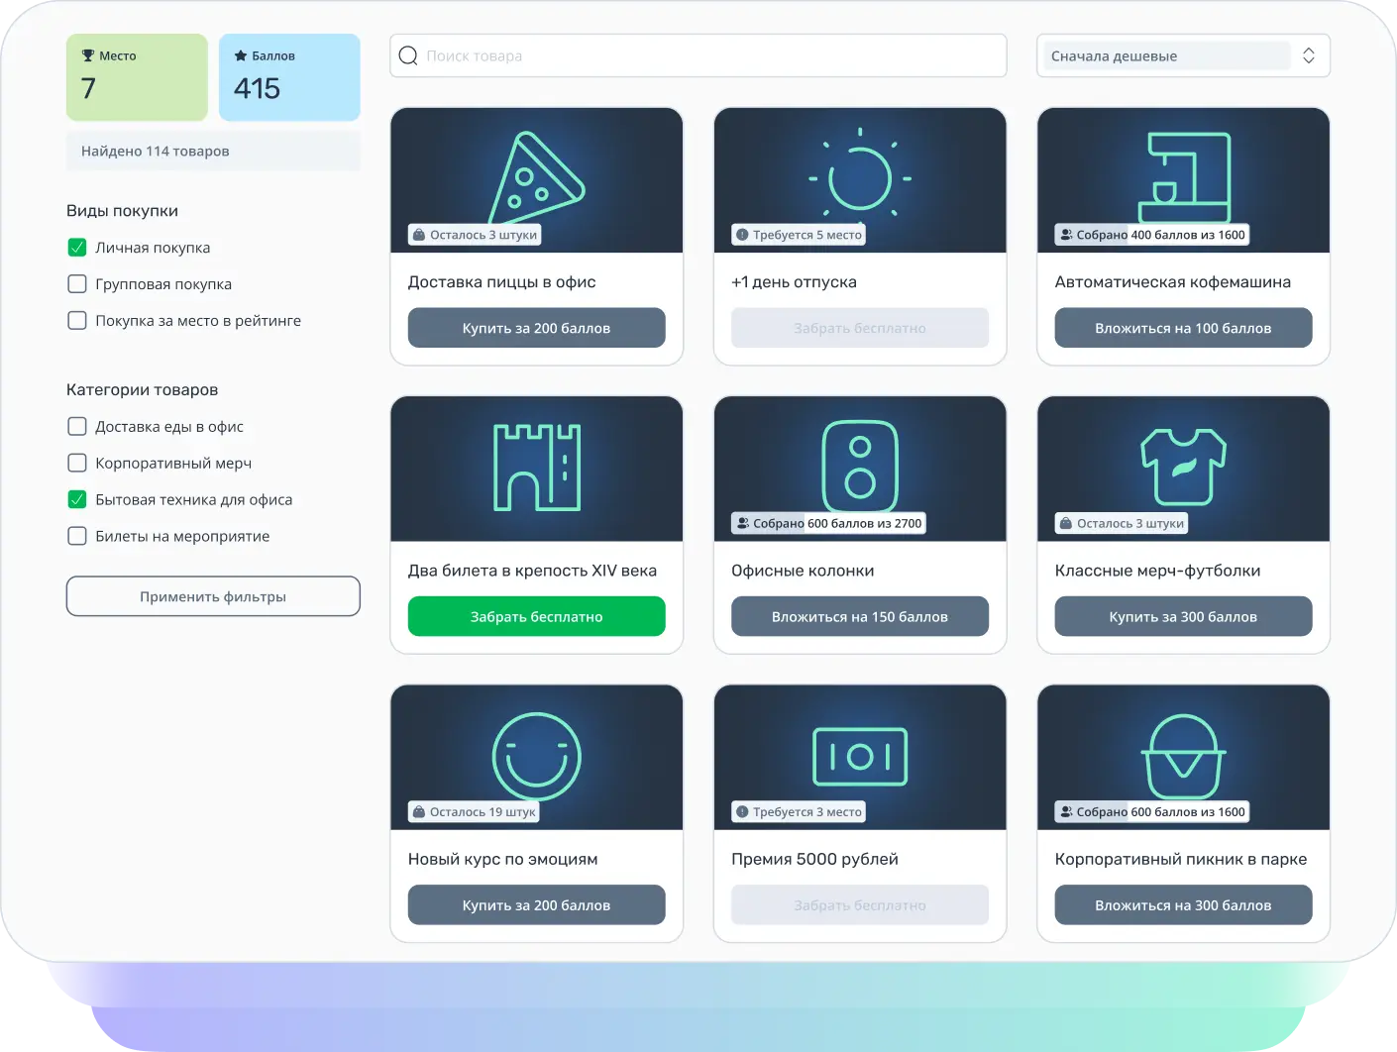
Task: Click the people icon on corporate picnic badge
Action: (1066, 811)
